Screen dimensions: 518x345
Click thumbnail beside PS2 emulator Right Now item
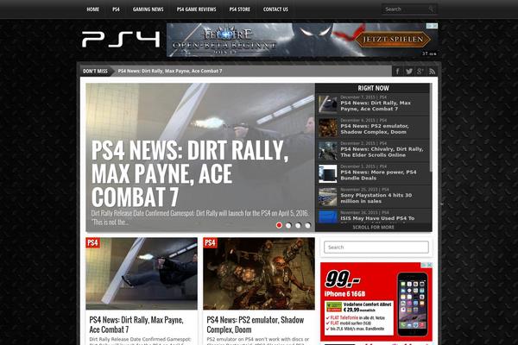pos(328,128)
